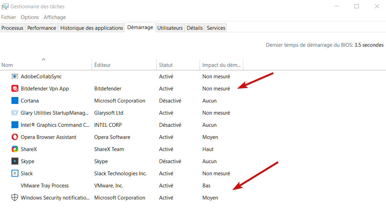
Task: Click publisher INTEL CORP
Action: (x=108, y=125)
